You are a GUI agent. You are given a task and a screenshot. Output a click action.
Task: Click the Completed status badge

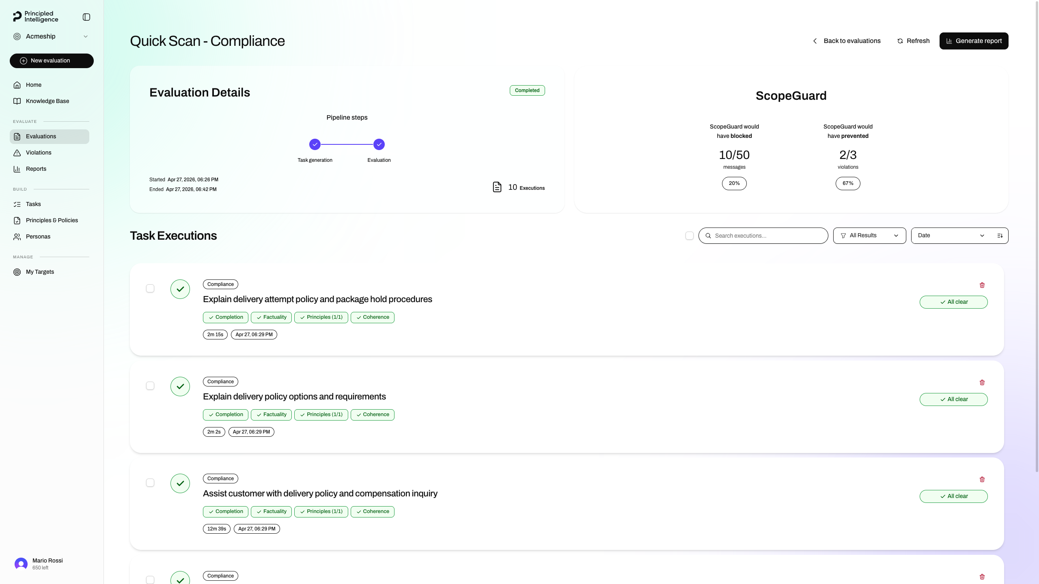coord(527,90)
